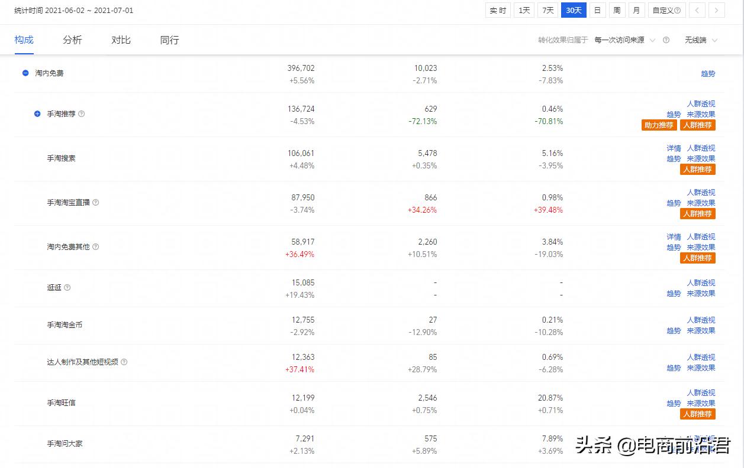The height and width of the screenshot is (468, 744).
Task: Click help icon beside 达人制作及其他短视频
Action: (124, 362)
